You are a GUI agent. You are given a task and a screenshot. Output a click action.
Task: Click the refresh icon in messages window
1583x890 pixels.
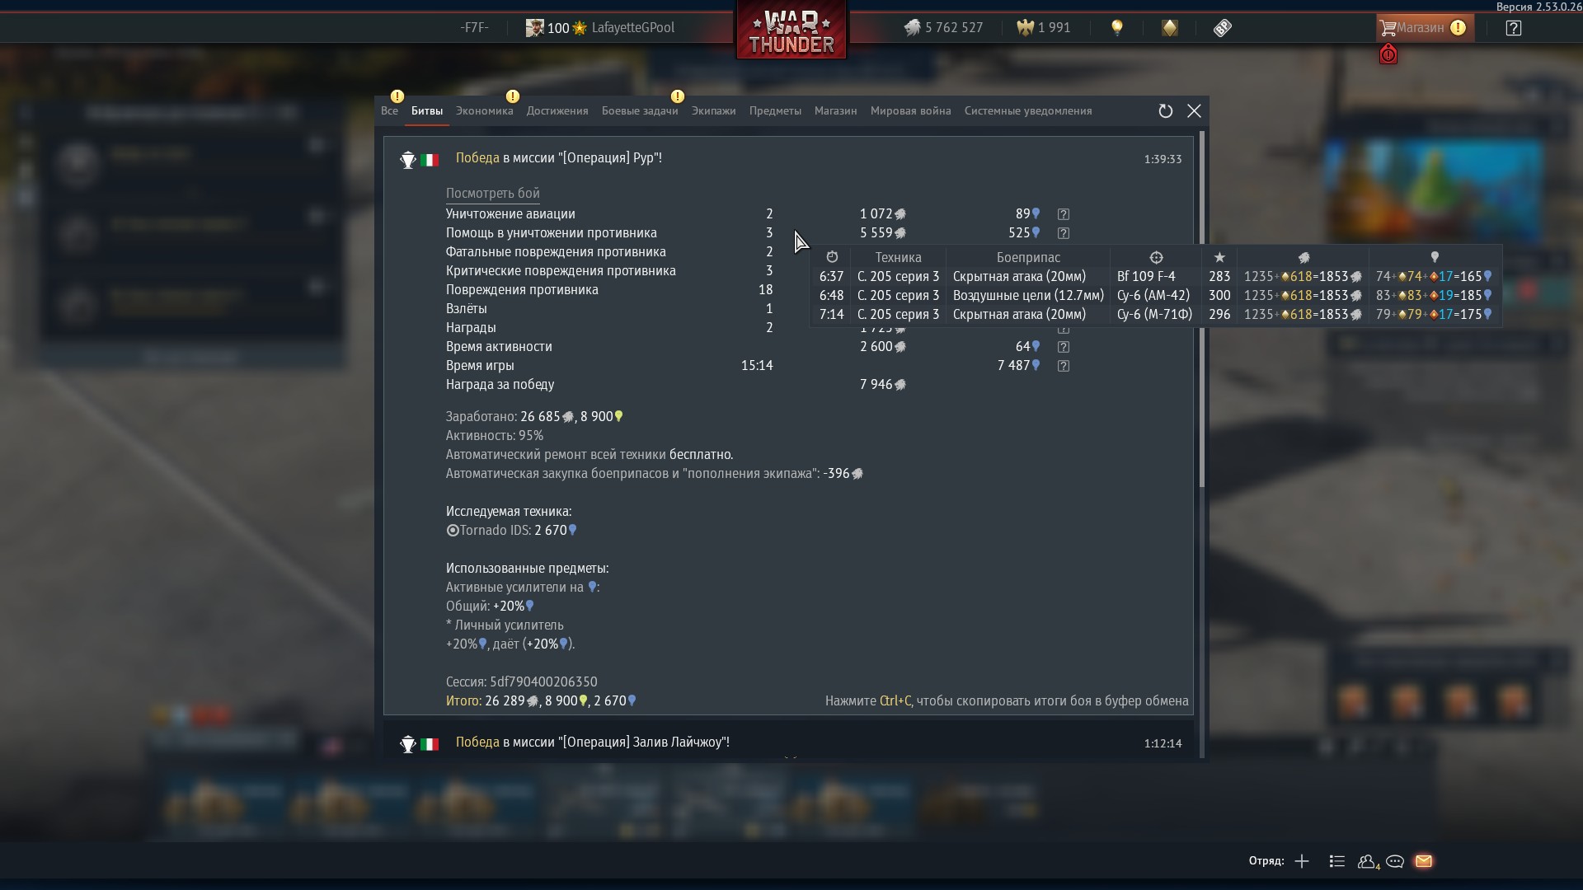point(1165,111)
